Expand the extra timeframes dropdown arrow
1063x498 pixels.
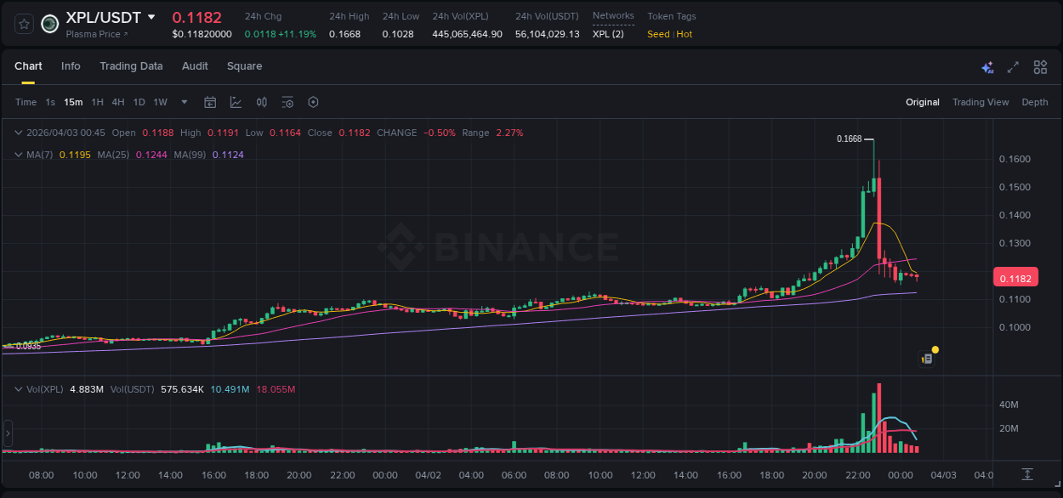point(183,102)
